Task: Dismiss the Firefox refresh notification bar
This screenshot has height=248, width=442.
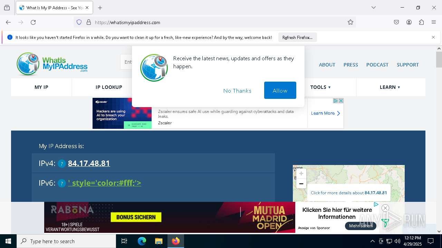Action: tap(433, 37)
